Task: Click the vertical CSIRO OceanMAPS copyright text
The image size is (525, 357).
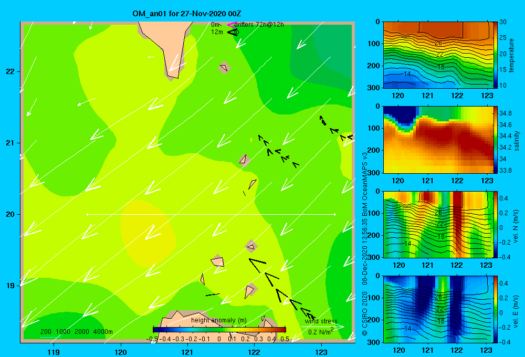Action: (365, 244)
